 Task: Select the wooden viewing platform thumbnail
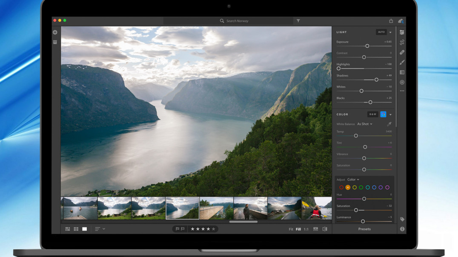(x=216, y=208)
